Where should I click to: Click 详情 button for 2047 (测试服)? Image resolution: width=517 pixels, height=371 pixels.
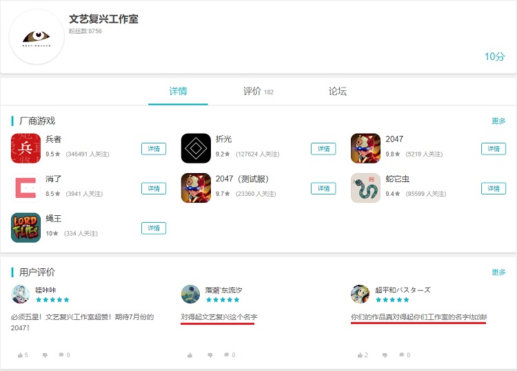[323, 188]
